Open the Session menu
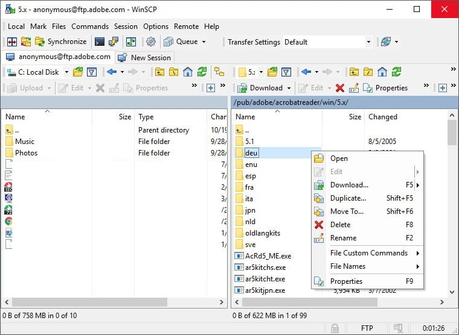Viewport: 459px width, 335px height. click(126, 27)
